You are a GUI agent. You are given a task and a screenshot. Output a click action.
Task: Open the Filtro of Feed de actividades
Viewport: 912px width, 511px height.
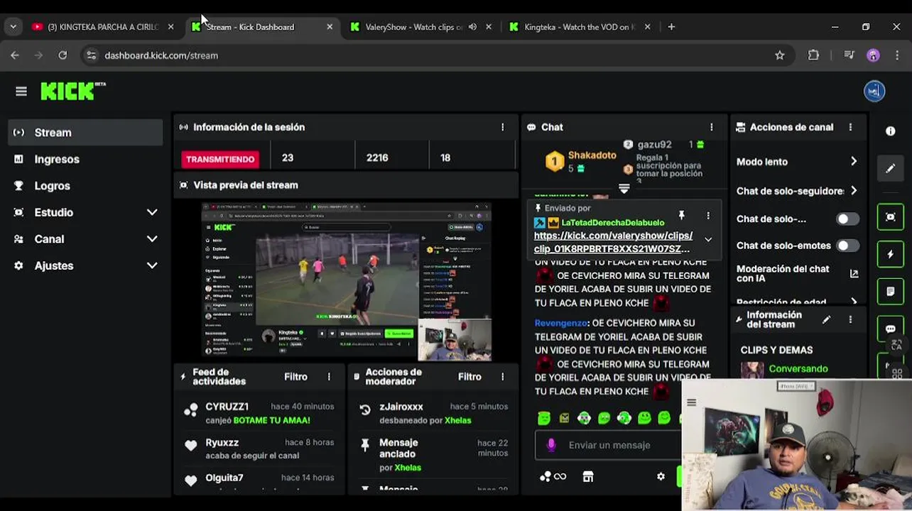click(x=295, y=377)
